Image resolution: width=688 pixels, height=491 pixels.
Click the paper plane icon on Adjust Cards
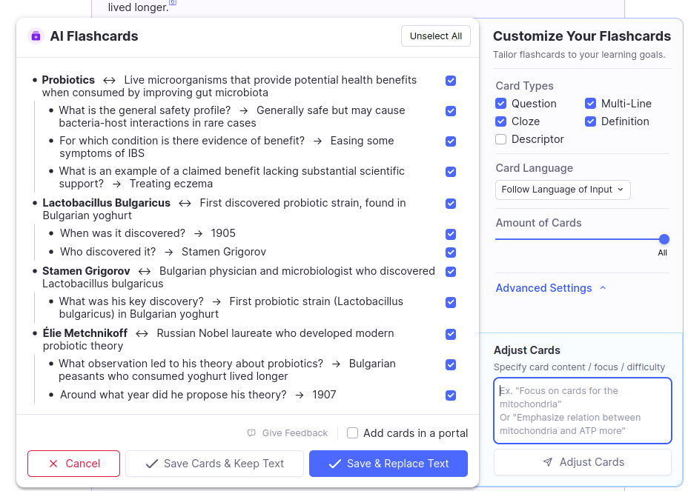pos(548,462)
